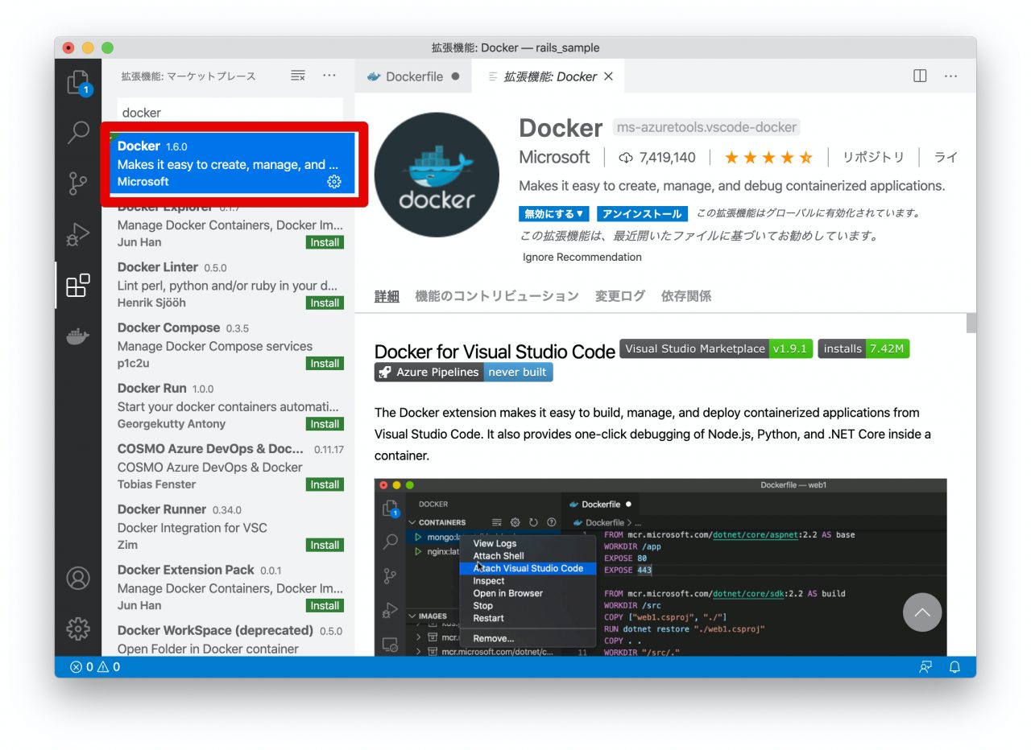Open the editor more actions menu
The height and width of the screenshot is (750, 1031).
coord(950,75)
